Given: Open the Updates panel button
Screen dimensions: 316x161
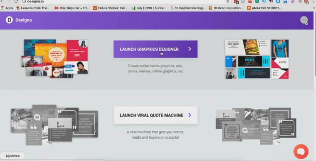Looking at the screenshot, I should [13, 156].
